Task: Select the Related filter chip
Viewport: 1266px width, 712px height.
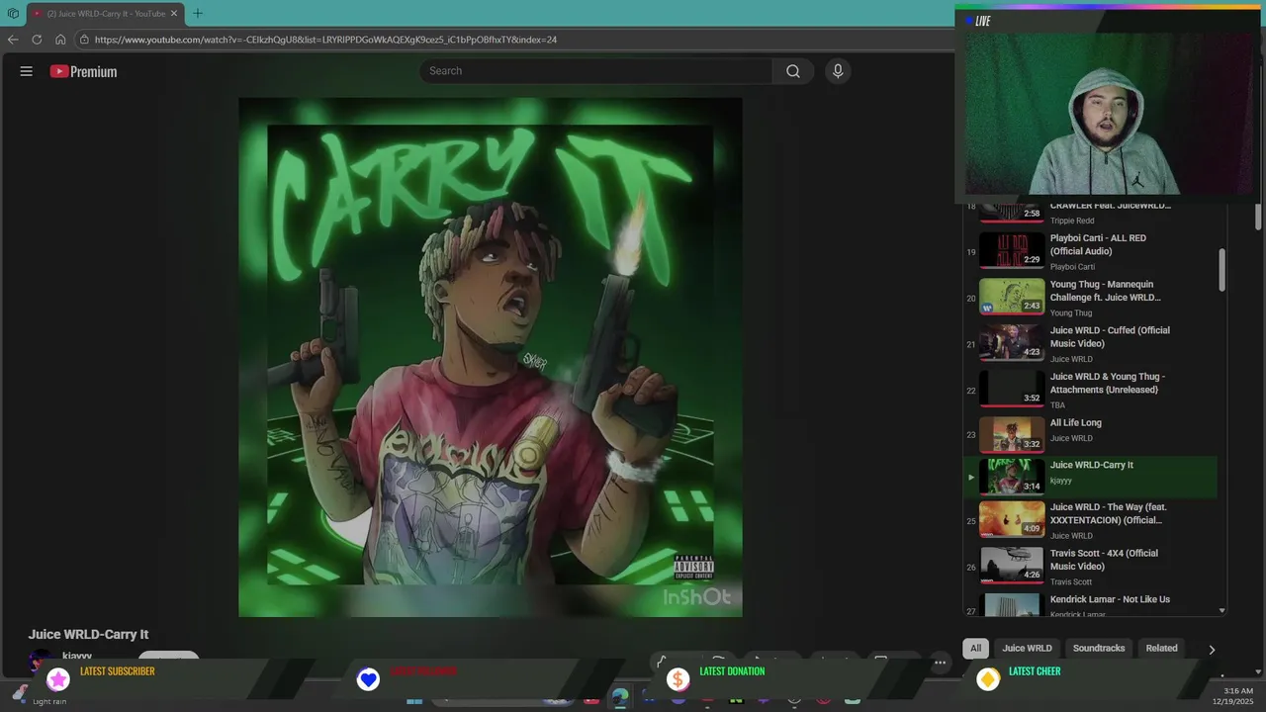Action: pyautogui.click(x=1161, y=649)
